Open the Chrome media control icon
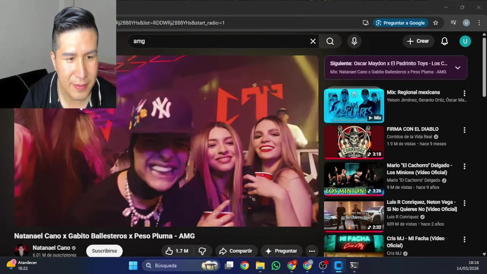This screenshot has height=274, width=487. pyautogui.click(x=453, y=23)
